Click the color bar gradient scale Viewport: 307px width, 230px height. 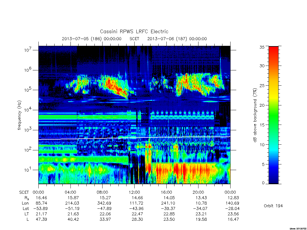click(x=273, y=115)
